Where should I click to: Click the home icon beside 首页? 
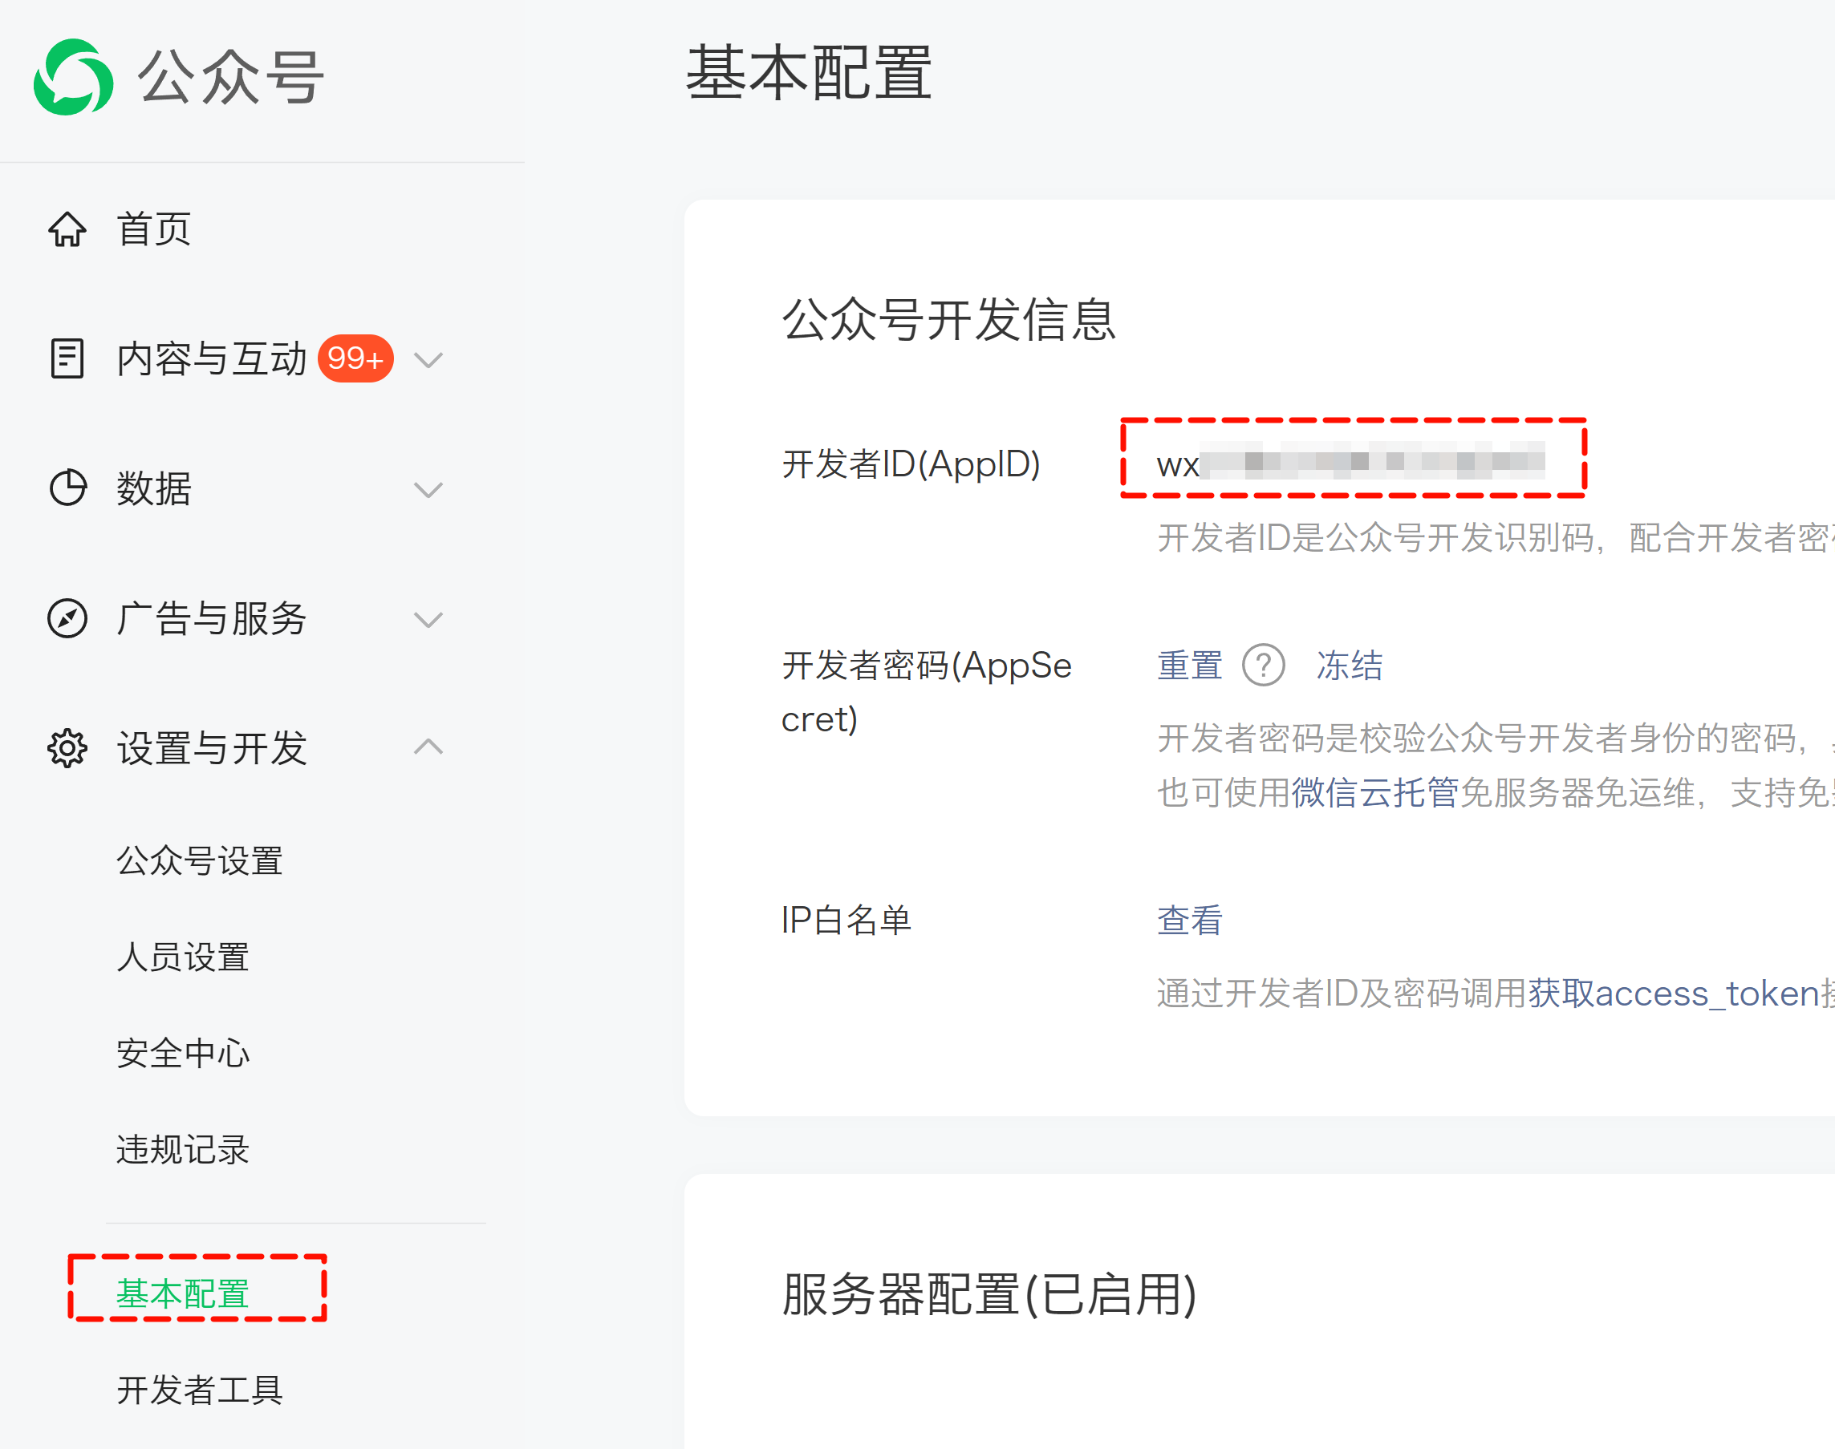(67, 229)
